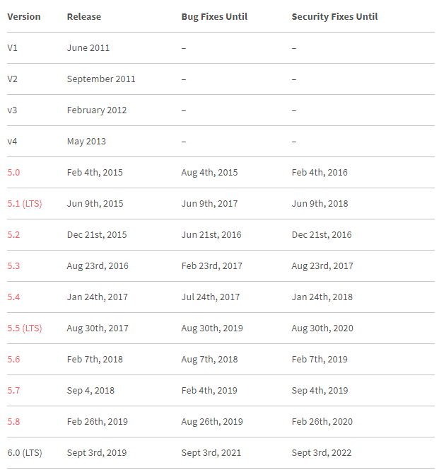This screenshot has height=475, width=439.
Task: Click the Sept 3rd, 2022 security date
Action: point(322,453)
